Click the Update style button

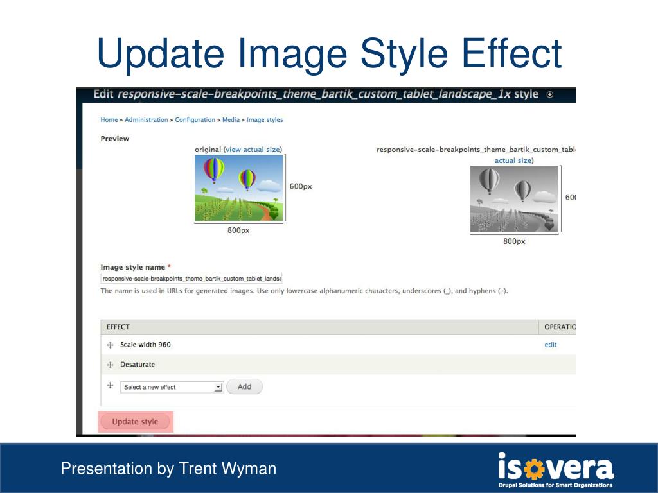click(x=135, y=422)
